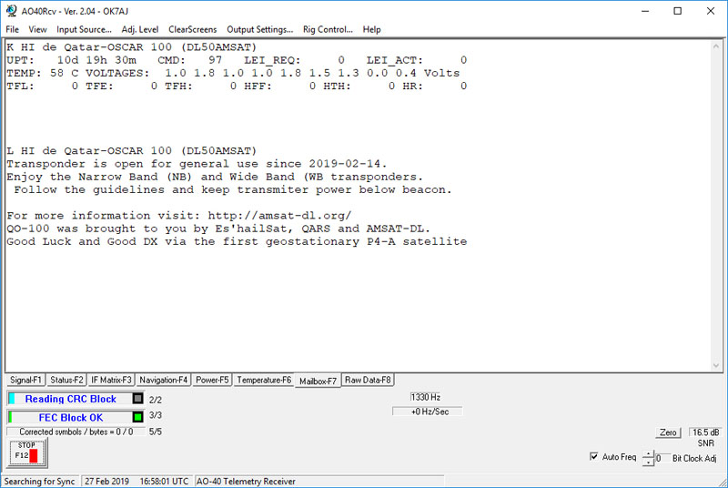Open the Adj. Level menu
This screenshot has height=488, width=728.
point(140,29)
